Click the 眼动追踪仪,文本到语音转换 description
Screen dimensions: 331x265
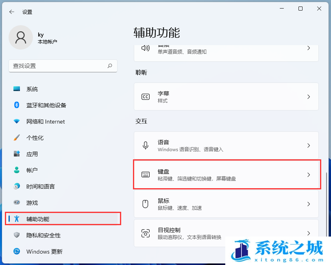coord(189,237)
